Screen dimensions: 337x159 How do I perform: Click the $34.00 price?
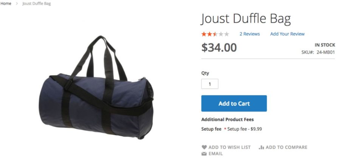click(219, 48)
